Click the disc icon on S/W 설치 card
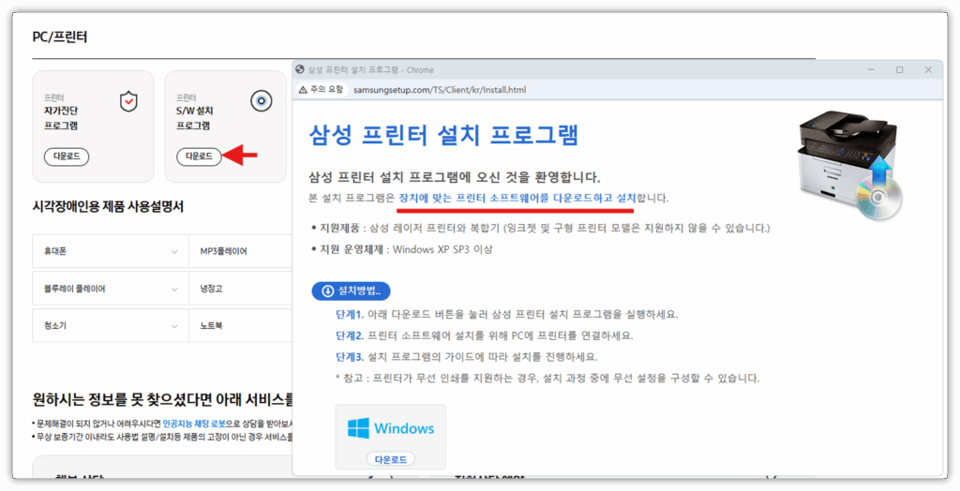This screenshot has width=960, height=491. (x=262, y=101)
